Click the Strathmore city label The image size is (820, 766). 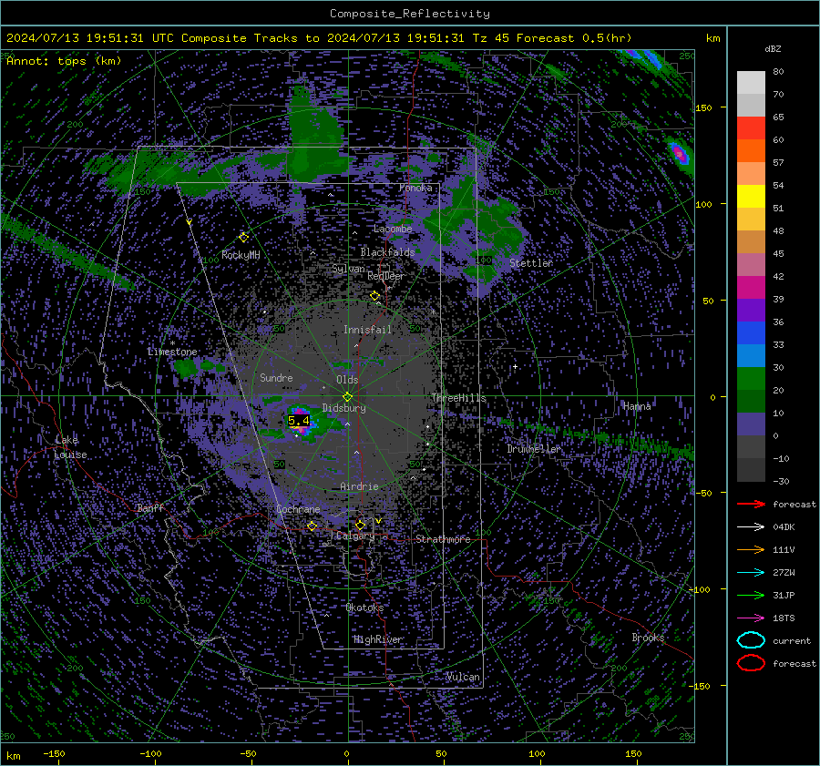[x=443, y=539]
